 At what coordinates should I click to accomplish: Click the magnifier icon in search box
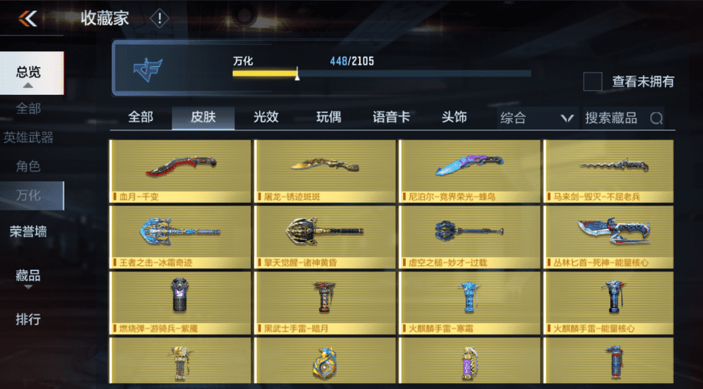656,118
